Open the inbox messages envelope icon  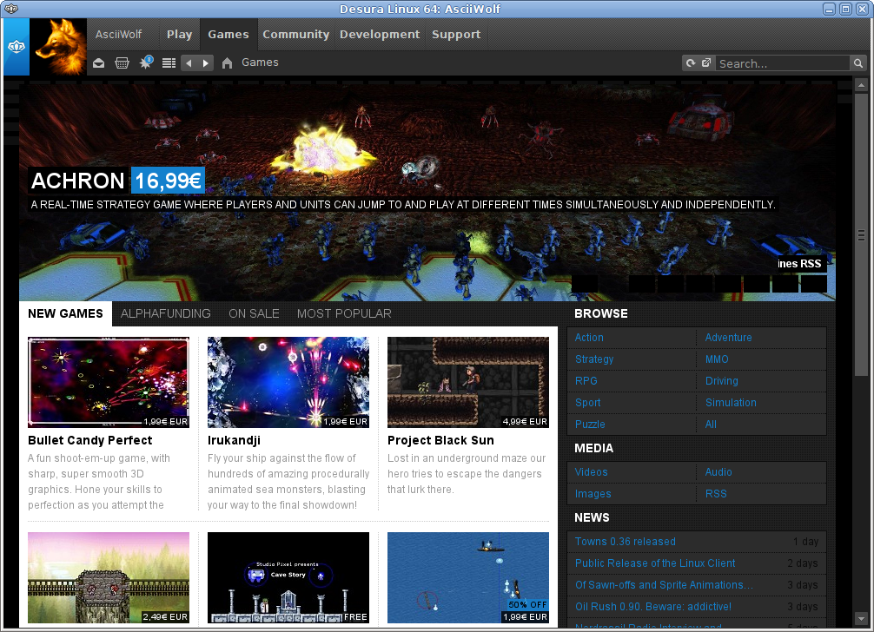click(99, 63)
